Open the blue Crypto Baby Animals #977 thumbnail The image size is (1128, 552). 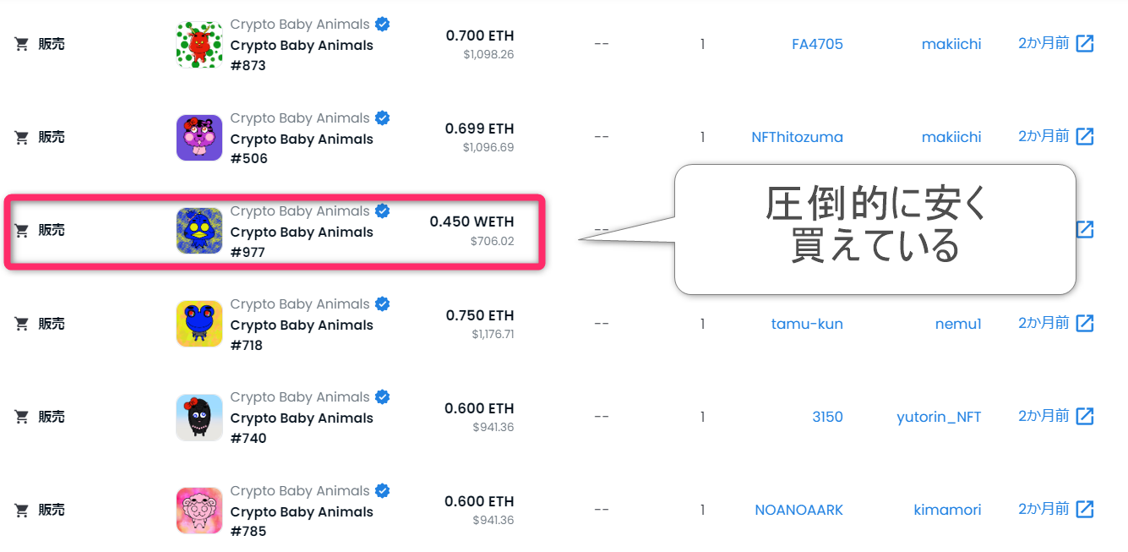click(199, 231)
